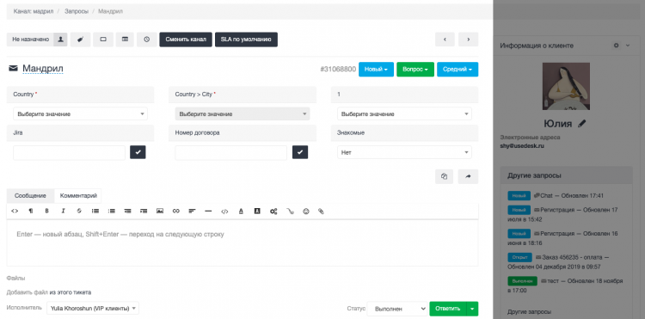Click the SLA по умолчанию button
This screenshot has height=319, width=645.
point(246,40)
